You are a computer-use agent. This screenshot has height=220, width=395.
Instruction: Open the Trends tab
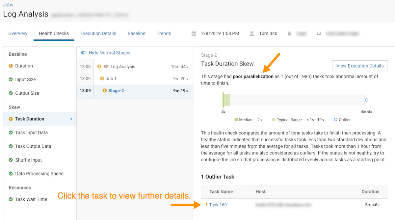pyautogui.click(x=164, y=33)
